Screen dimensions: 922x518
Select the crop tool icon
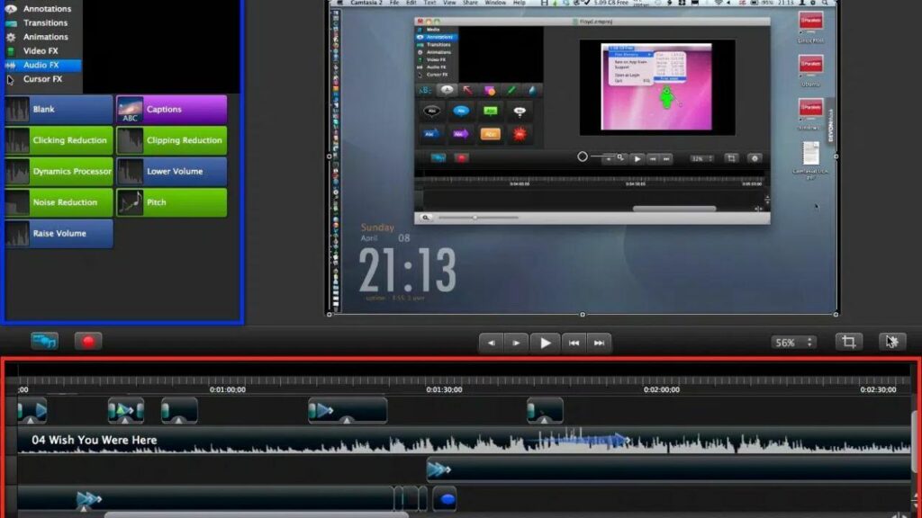[x=847, y=342]
